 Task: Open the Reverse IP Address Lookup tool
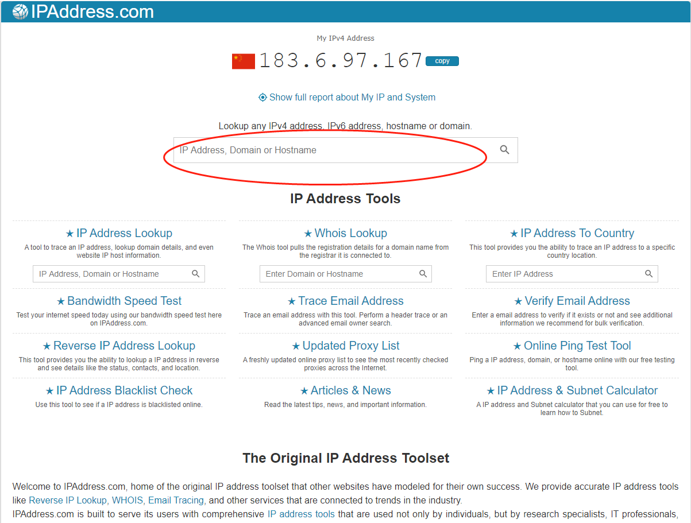[124, 346]
